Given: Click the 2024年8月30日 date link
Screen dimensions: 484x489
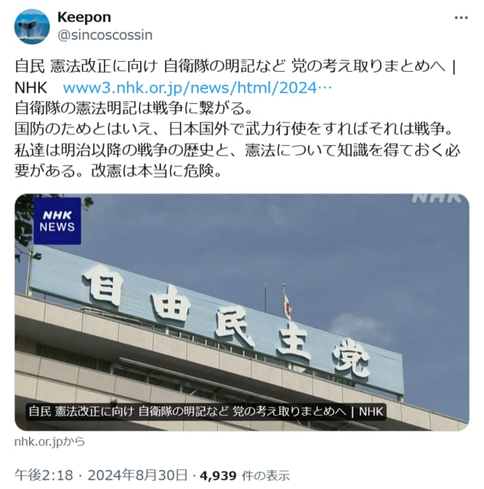Looking at the screenshot, I should (138, 475).
